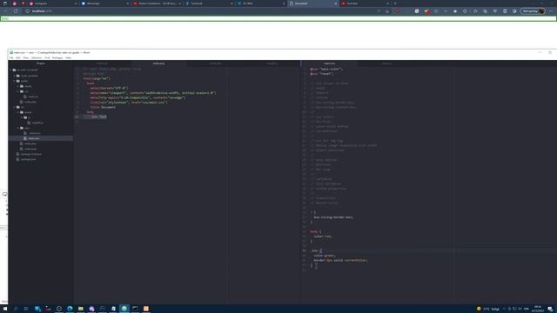557x313 pixels.
Task: Click the @use "reset" line
Action: pos(322,74)
